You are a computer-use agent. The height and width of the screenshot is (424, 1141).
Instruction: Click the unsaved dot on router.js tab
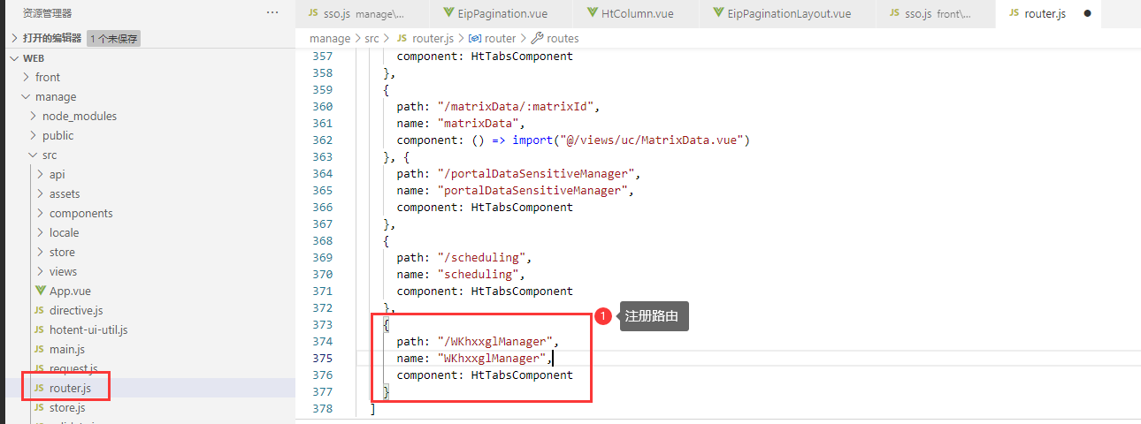point(1086,14)
